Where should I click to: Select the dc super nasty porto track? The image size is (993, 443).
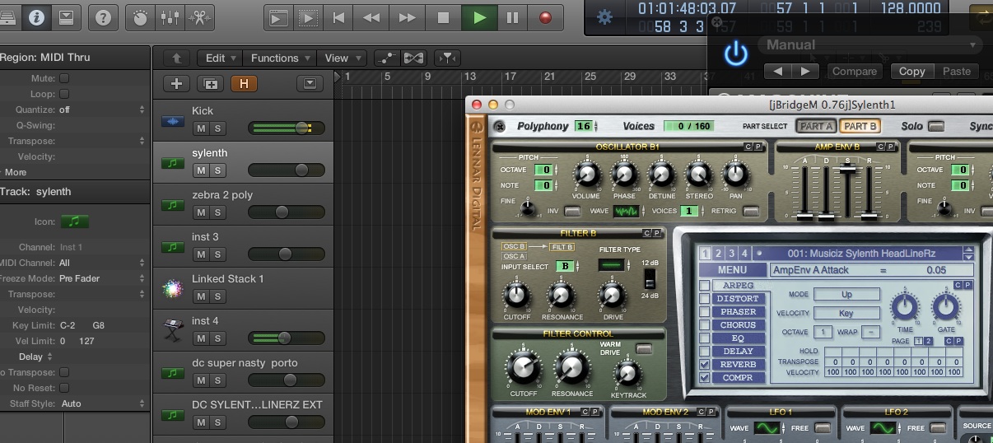click(x=243, y=372)
